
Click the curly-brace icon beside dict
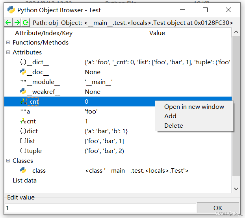23,131
